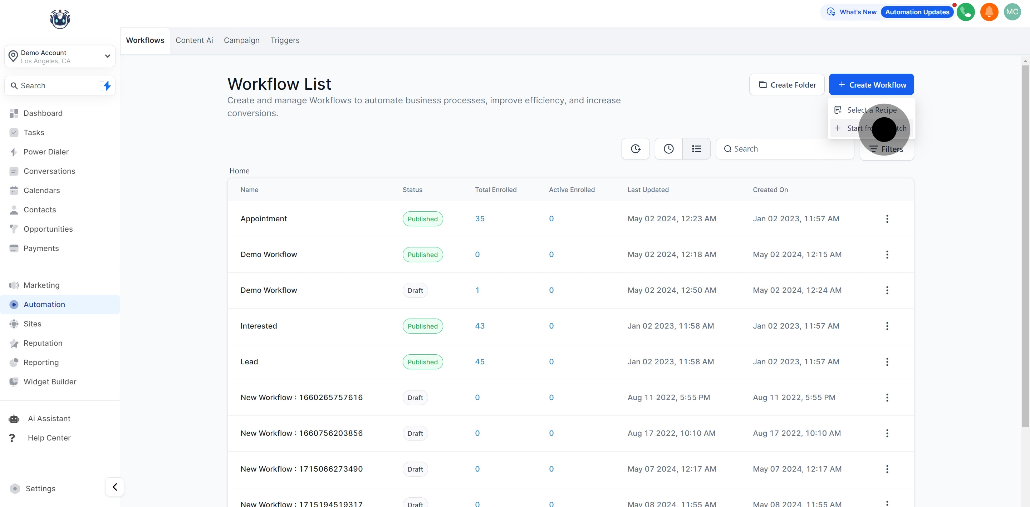The image size is (1030, 507).
Task: Click the green phone call icon
Action: [x=965, y=12]
